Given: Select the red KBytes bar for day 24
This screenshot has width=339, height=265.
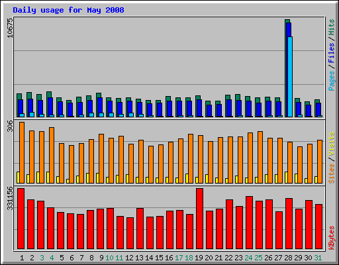Looking at the screenshot, I should tap(249, 223).
